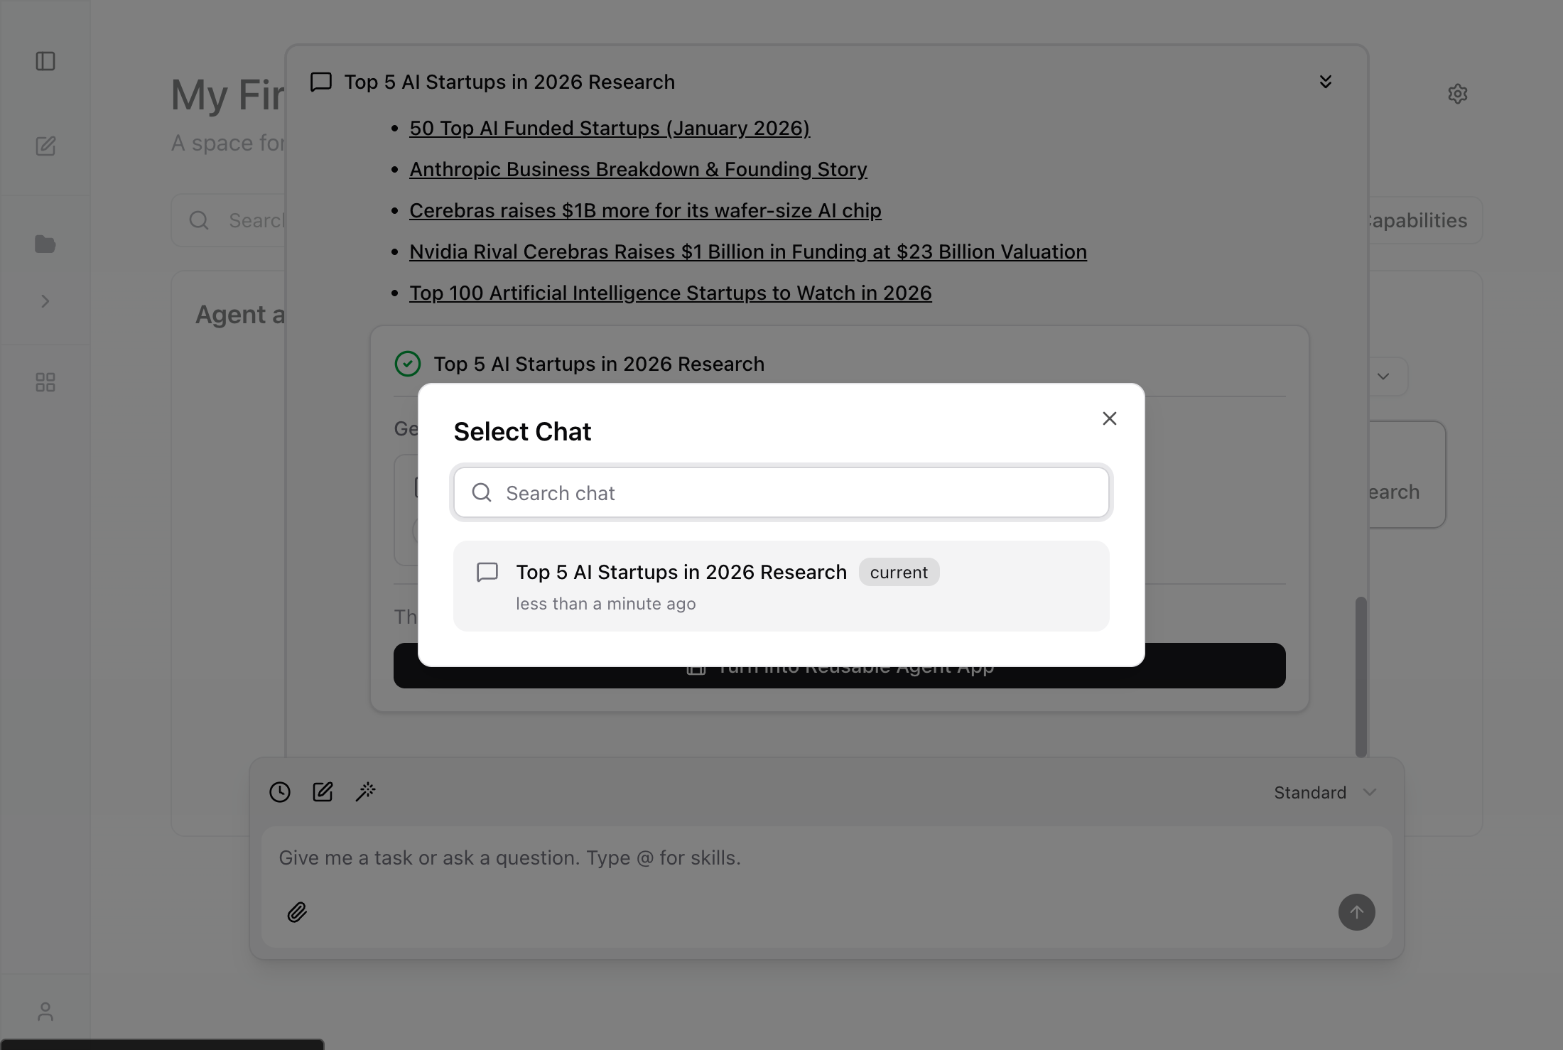
Task: Click the user profile icon at bottom left
Action: click(x=45, y=1011)
